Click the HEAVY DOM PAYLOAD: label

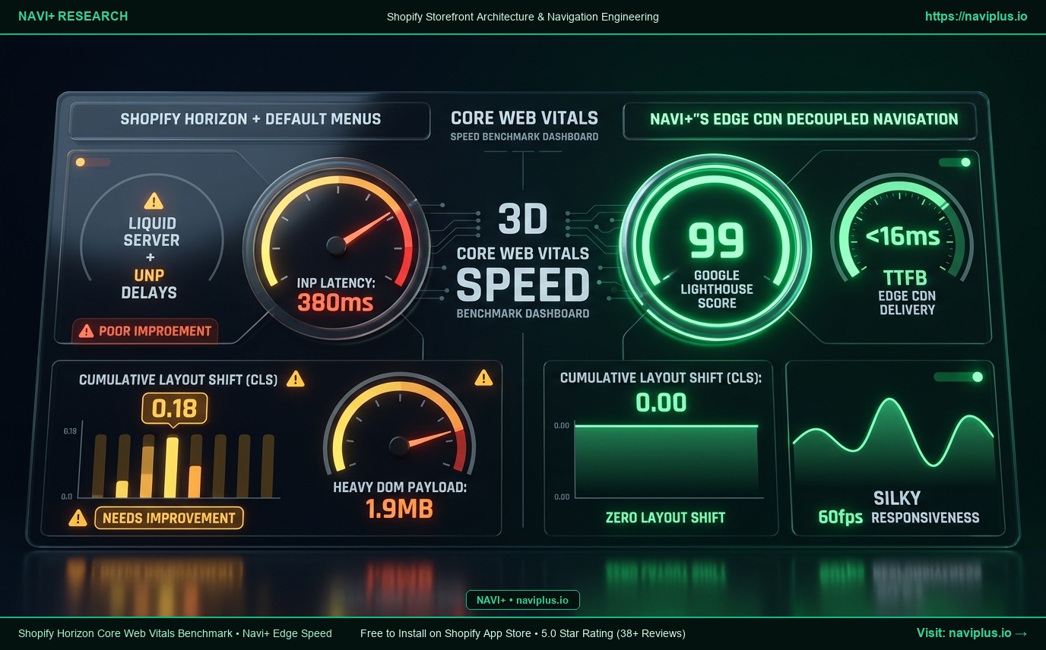click(x=400, y=487)
